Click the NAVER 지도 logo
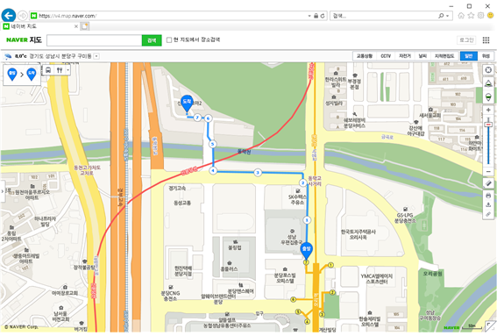This screenshot has height=336, width=497. (x=24, y=40)
